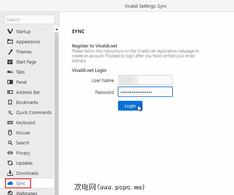The height and width of the screenshot is (195, 234).
Task: Click the Updates refresh icon
Action: [10, 163]
